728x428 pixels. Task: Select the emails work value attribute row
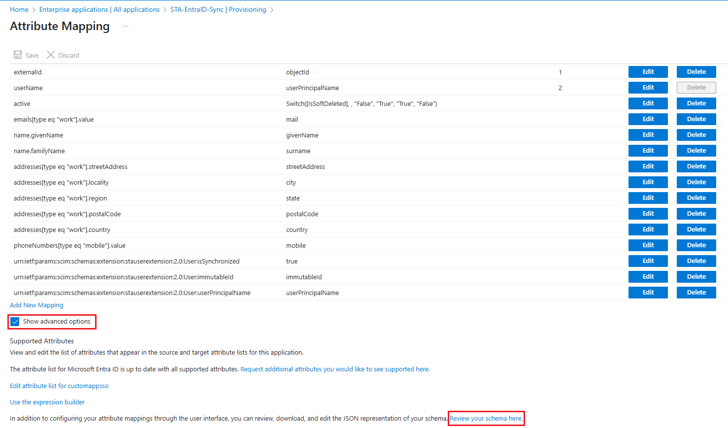pyautogui.click(x=54, y=119)
